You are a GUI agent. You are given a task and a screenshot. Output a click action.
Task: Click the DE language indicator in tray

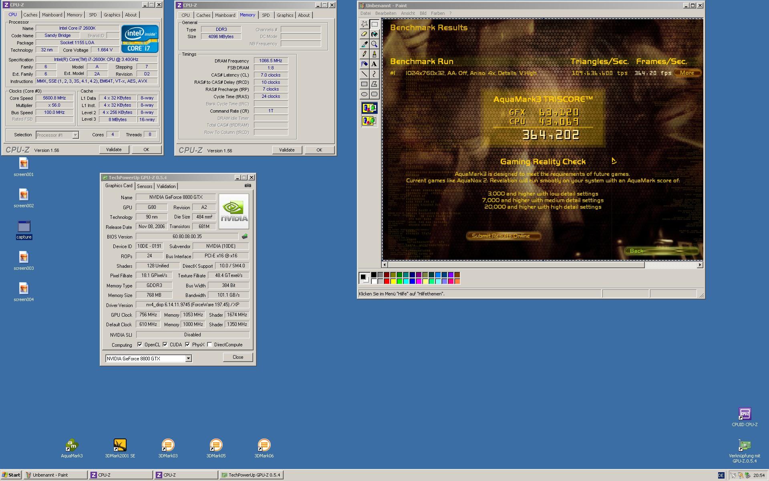tap(721, 475)
